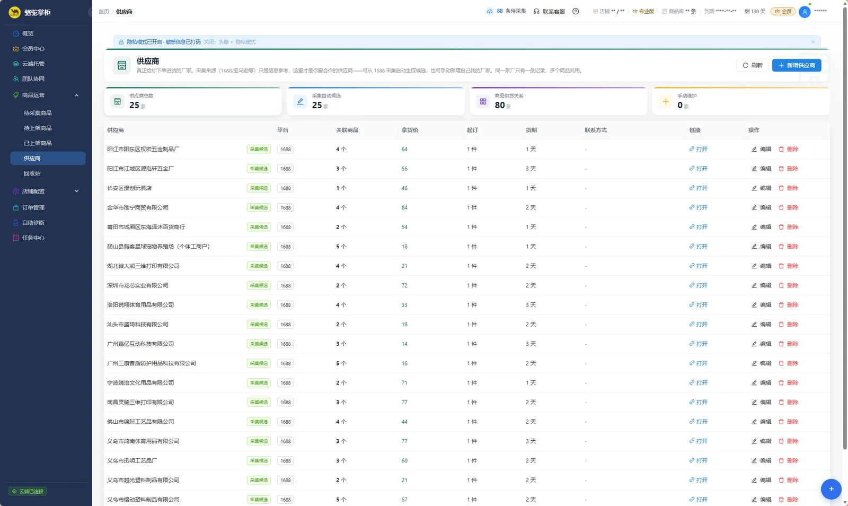Edit supplier 南昌灵誦三维打印有限公司

coord(762,402)
